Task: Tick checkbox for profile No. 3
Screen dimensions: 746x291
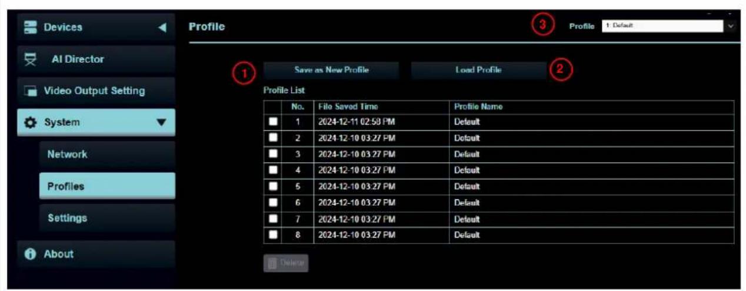Action: point(273,153)
